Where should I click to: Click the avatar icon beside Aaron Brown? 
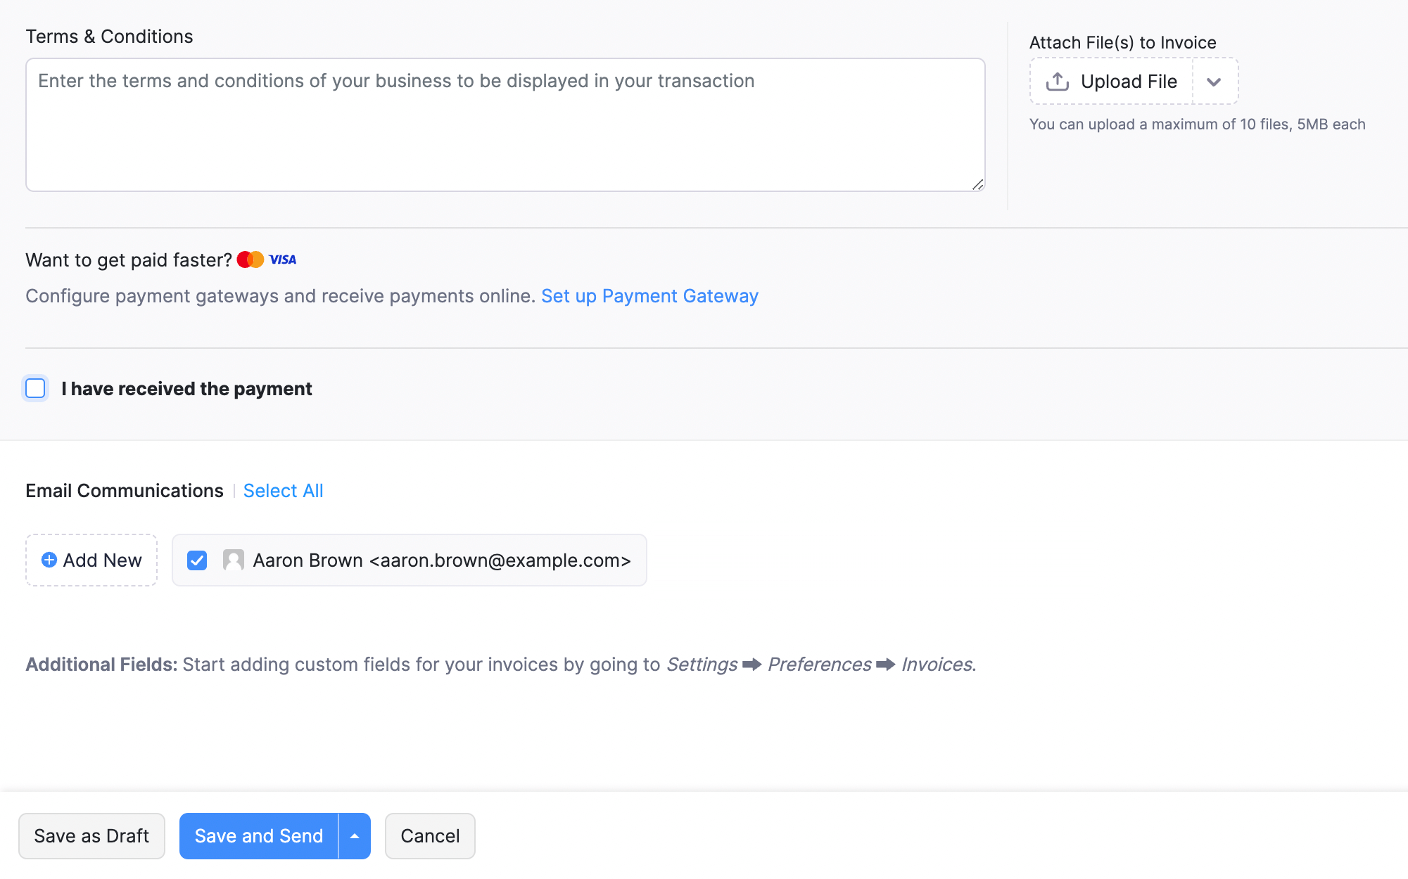[233, 560]
